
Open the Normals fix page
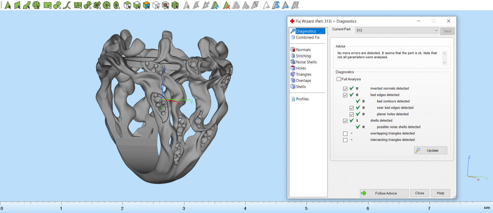(303, 50)
